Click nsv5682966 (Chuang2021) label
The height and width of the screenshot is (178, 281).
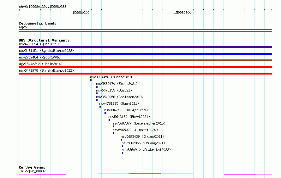(x=143, y=143)
